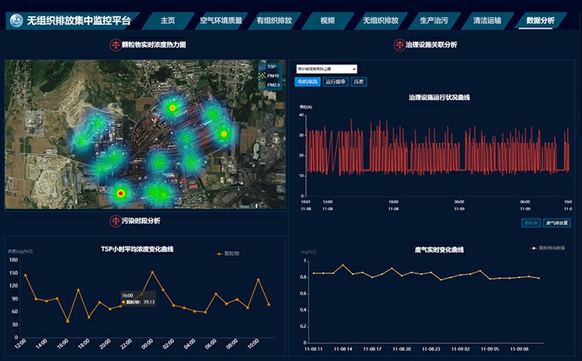Screen dimensions: 582x361
Task: Select the 电机电流 metric option
Action: click(x=308, y=81)
